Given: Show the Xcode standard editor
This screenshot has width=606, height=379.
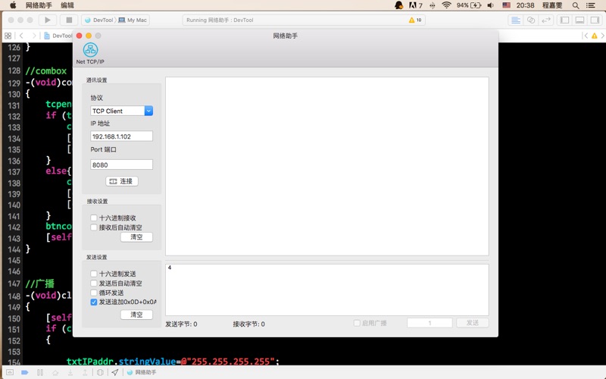Looking at the screenshot, I should pyautogui.click(x=516, y=20).
